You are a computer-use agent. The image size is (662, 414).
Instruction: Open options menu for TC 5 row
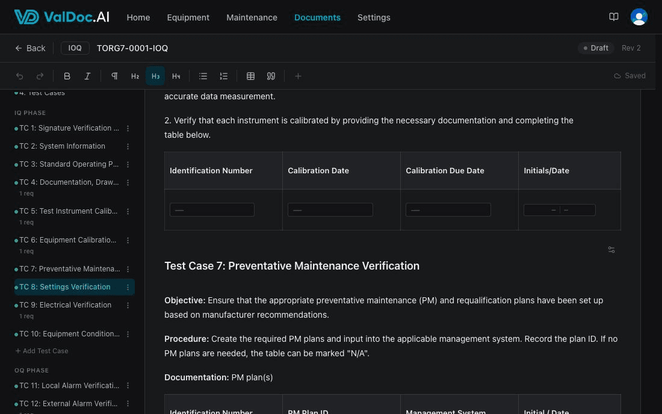(128, 211)
